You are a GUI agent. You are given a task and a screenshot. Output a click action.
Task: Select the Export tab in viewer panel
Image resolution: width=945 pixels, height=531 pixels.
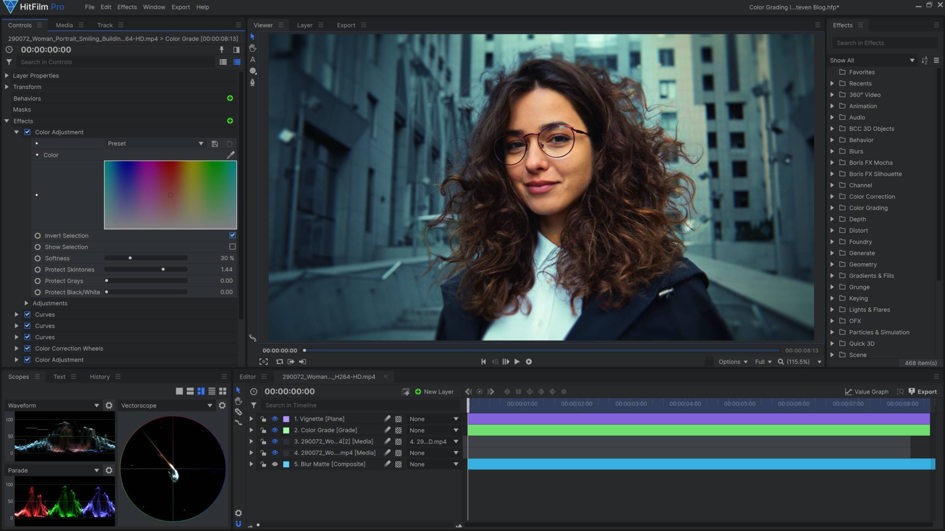[346, 25]
